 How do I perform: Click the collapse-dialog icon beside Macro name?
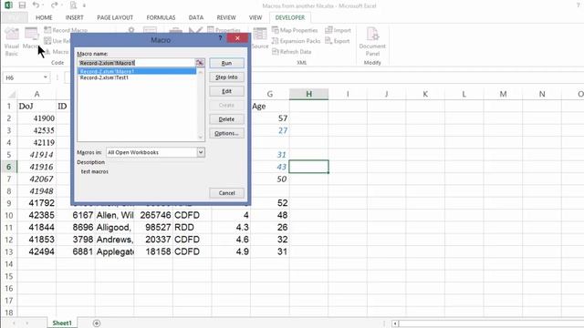200,63
